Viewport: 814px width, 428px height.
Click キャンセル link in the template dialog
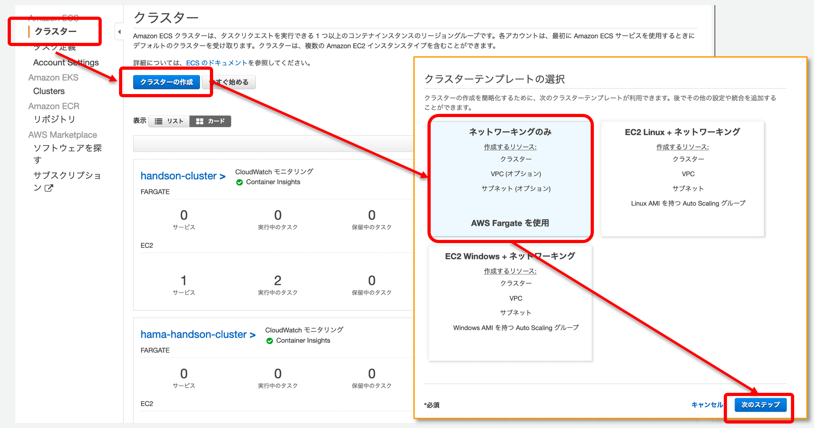coord(707,405)
